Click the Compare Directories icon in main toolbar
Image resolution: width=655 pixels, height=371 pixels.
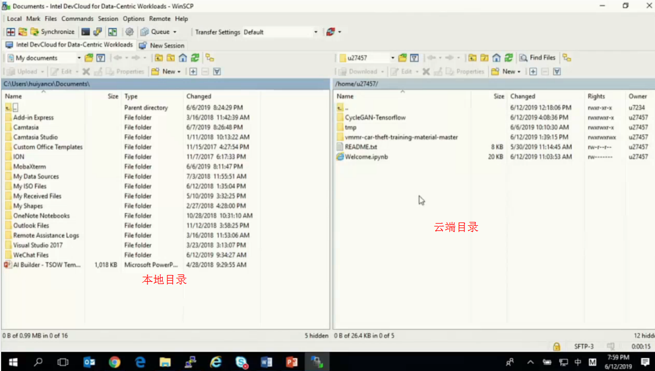[11, 32]
